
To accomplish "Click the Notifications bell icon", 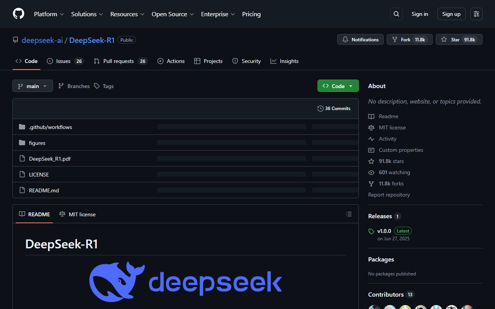I will (x=345, y=39).
